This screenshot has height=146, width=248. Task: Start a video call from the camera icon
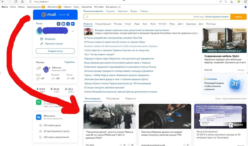pos(73,24)
